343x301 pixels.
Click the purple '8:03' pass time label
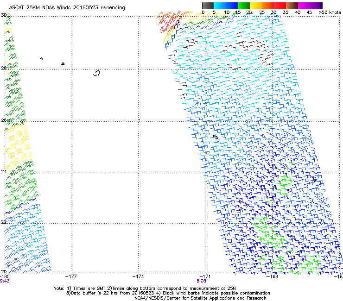pyautogui.click(x=201, y=281)
